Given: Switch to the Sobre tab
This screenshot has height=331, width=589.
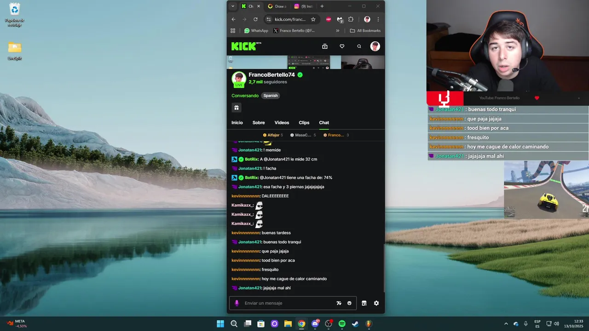Looking at the screenshot, I should tap(259, 123).
